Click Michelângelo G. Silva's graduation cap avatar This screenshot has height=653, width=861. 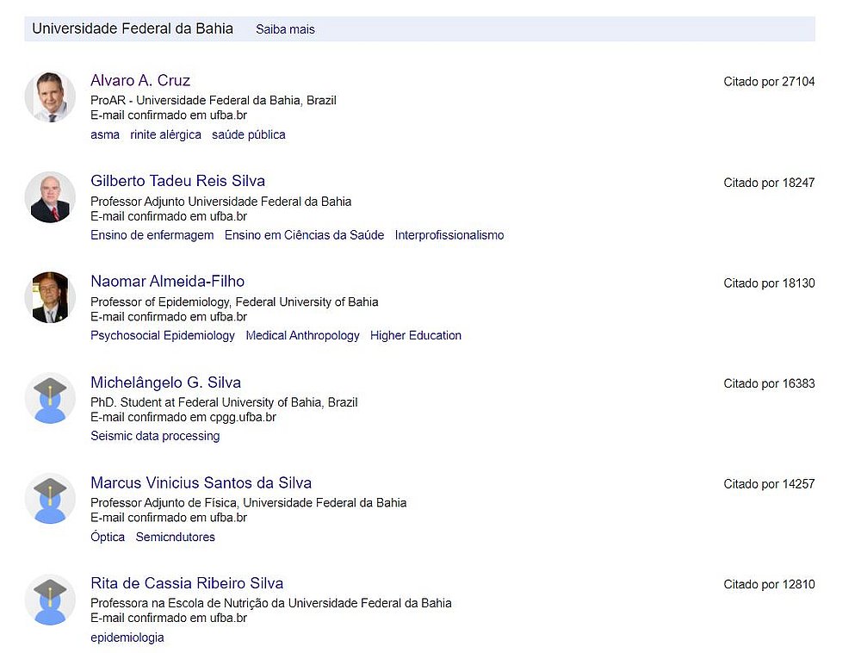[x=50, y=398]
